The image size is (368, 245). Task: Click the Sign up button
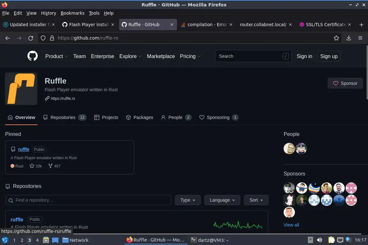329,56
